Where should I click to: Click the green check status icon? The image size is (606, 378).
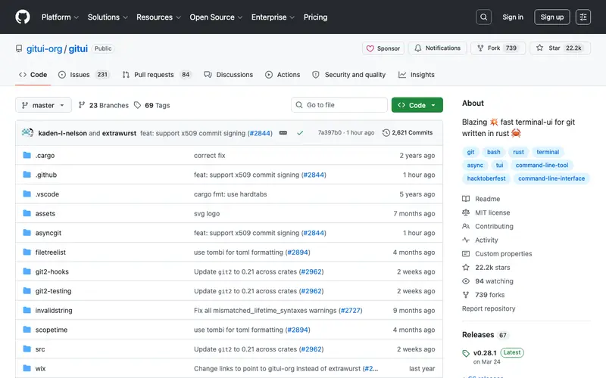(300, 133)
